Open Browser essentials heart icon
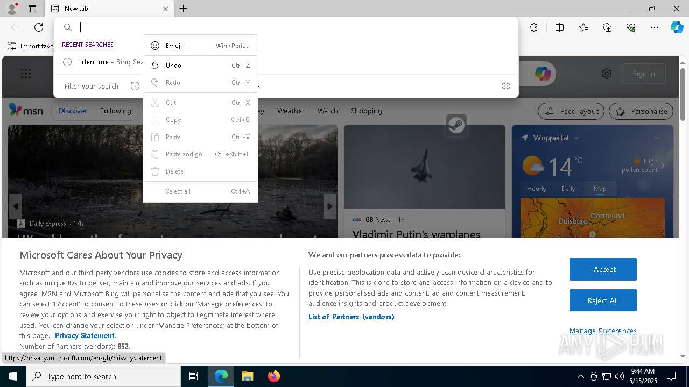Image resolution: width=689 pixels, height=387 pixels. pos(631,27)
